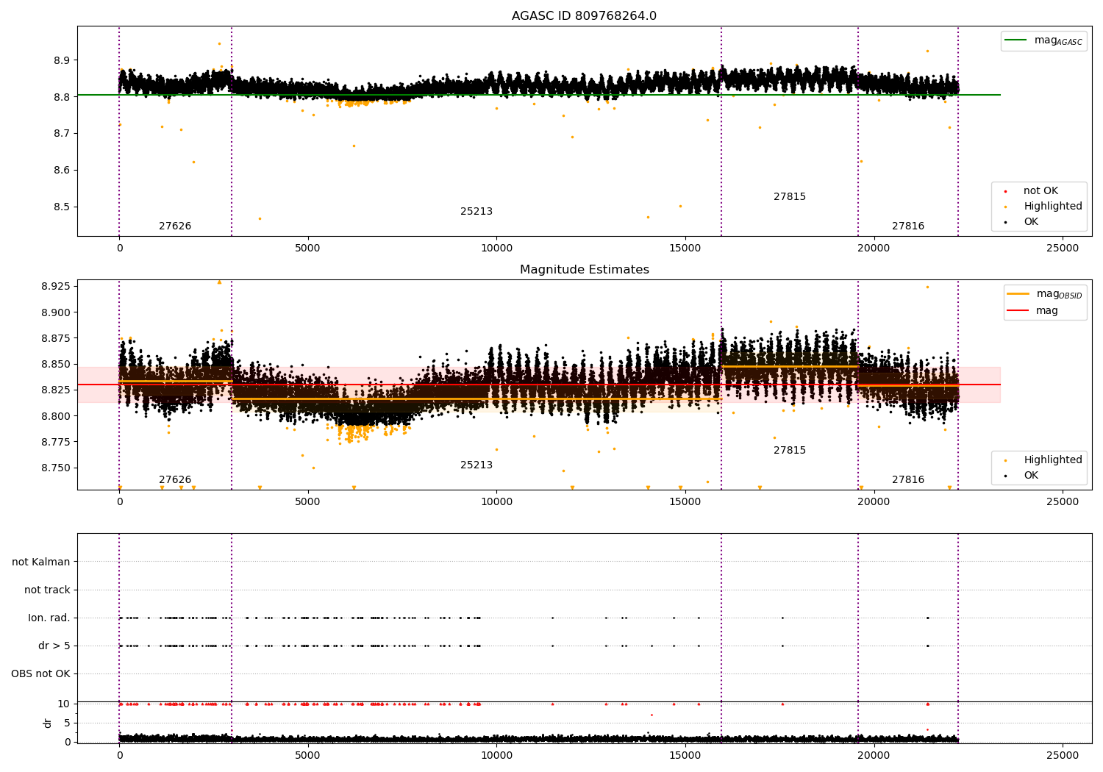This screenshot has height=772, width=1103.
Task: Click the red 'mag' legend line sample
Action: coord(1018,310)
